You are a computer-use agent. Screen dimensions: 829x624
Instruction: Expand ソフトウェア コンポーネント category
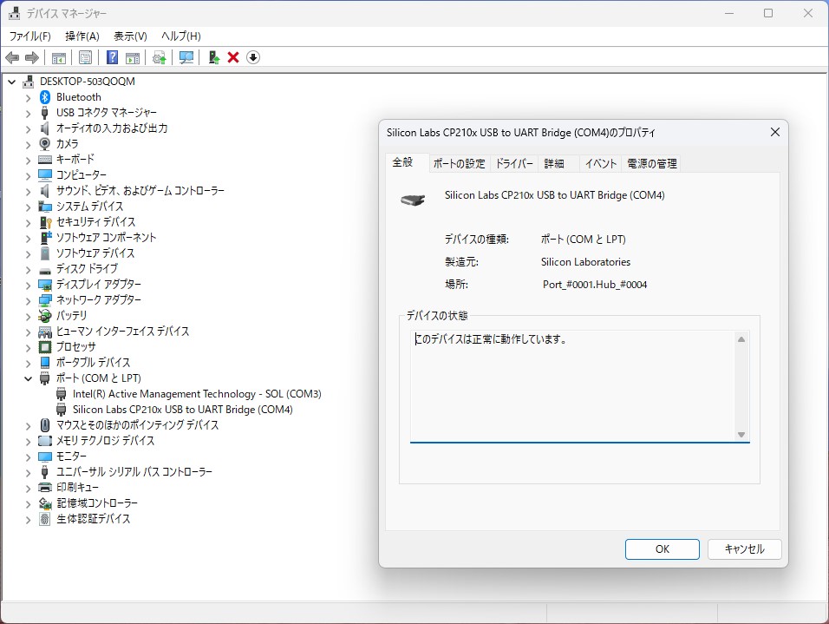point(28,238)
